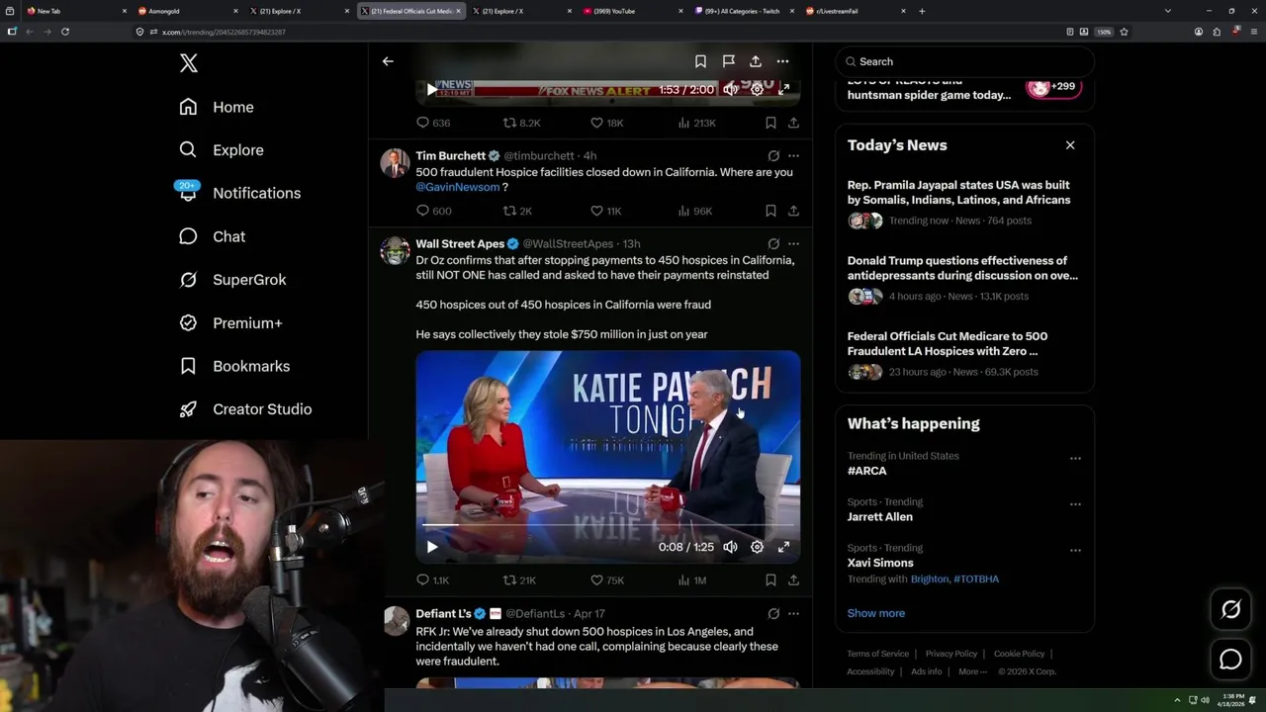Like Tim Burchett's post
The width and height of the screenshot is (1266, 712).
point(606,211)
